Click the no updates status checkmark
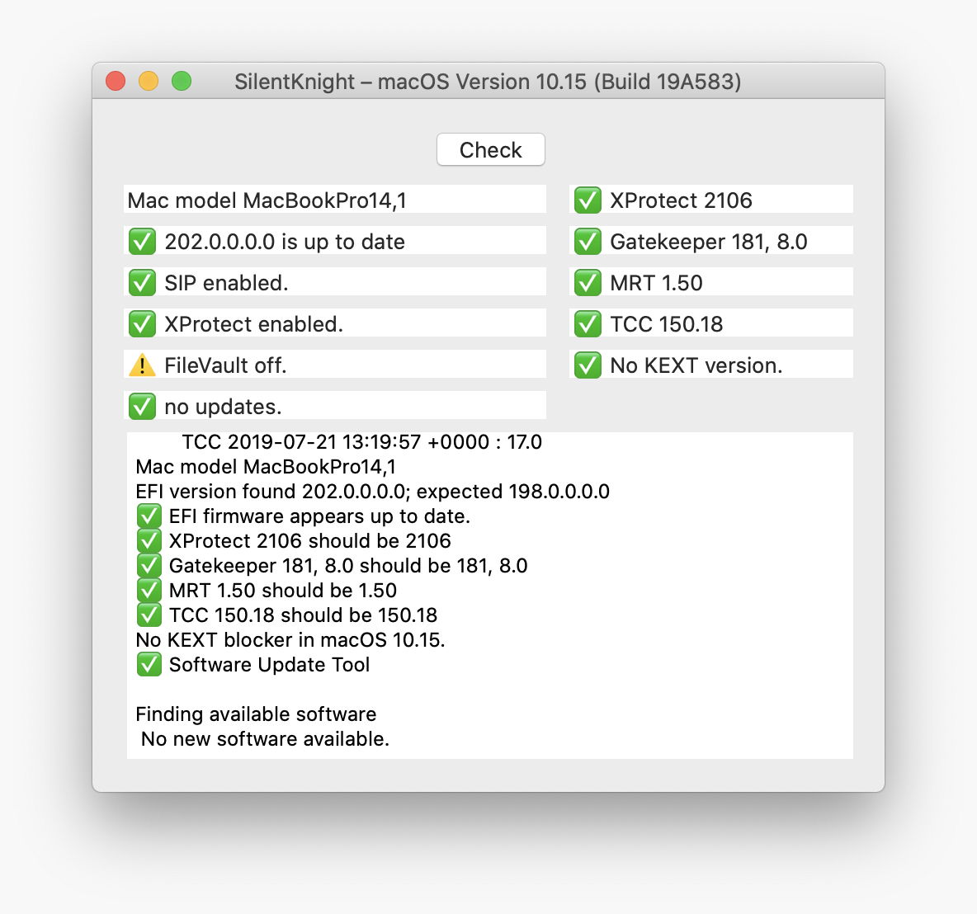 [x=142, y=407]
